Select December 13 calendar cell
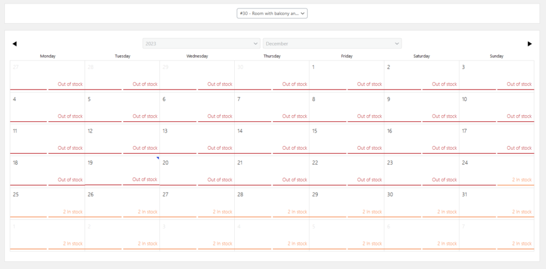Viewport: 546px width, 269px height. [x=197, y=139]
